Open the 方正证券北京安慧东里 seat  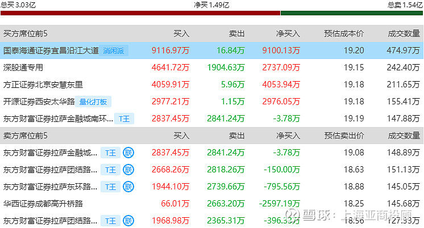coord(43,85)
